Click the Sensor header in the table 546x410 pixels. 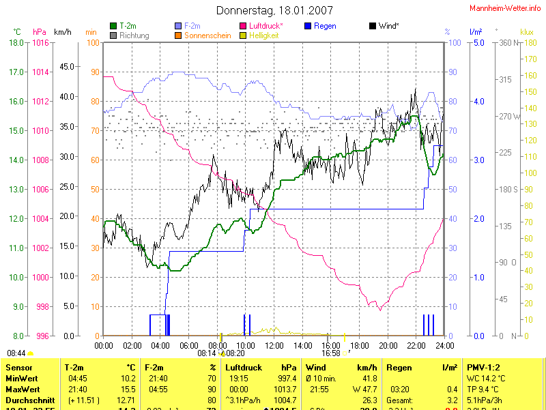(x=19, y=368)
